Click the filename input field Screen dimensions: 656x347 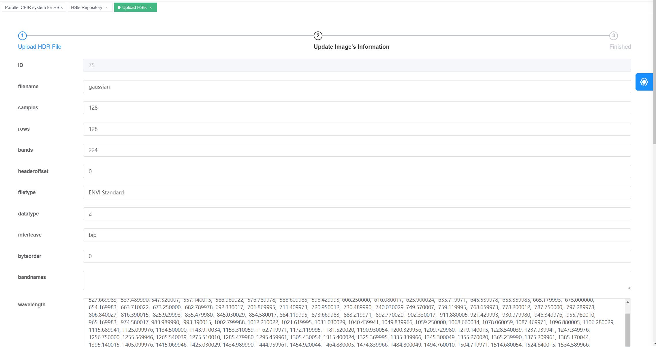coord(357,87)
